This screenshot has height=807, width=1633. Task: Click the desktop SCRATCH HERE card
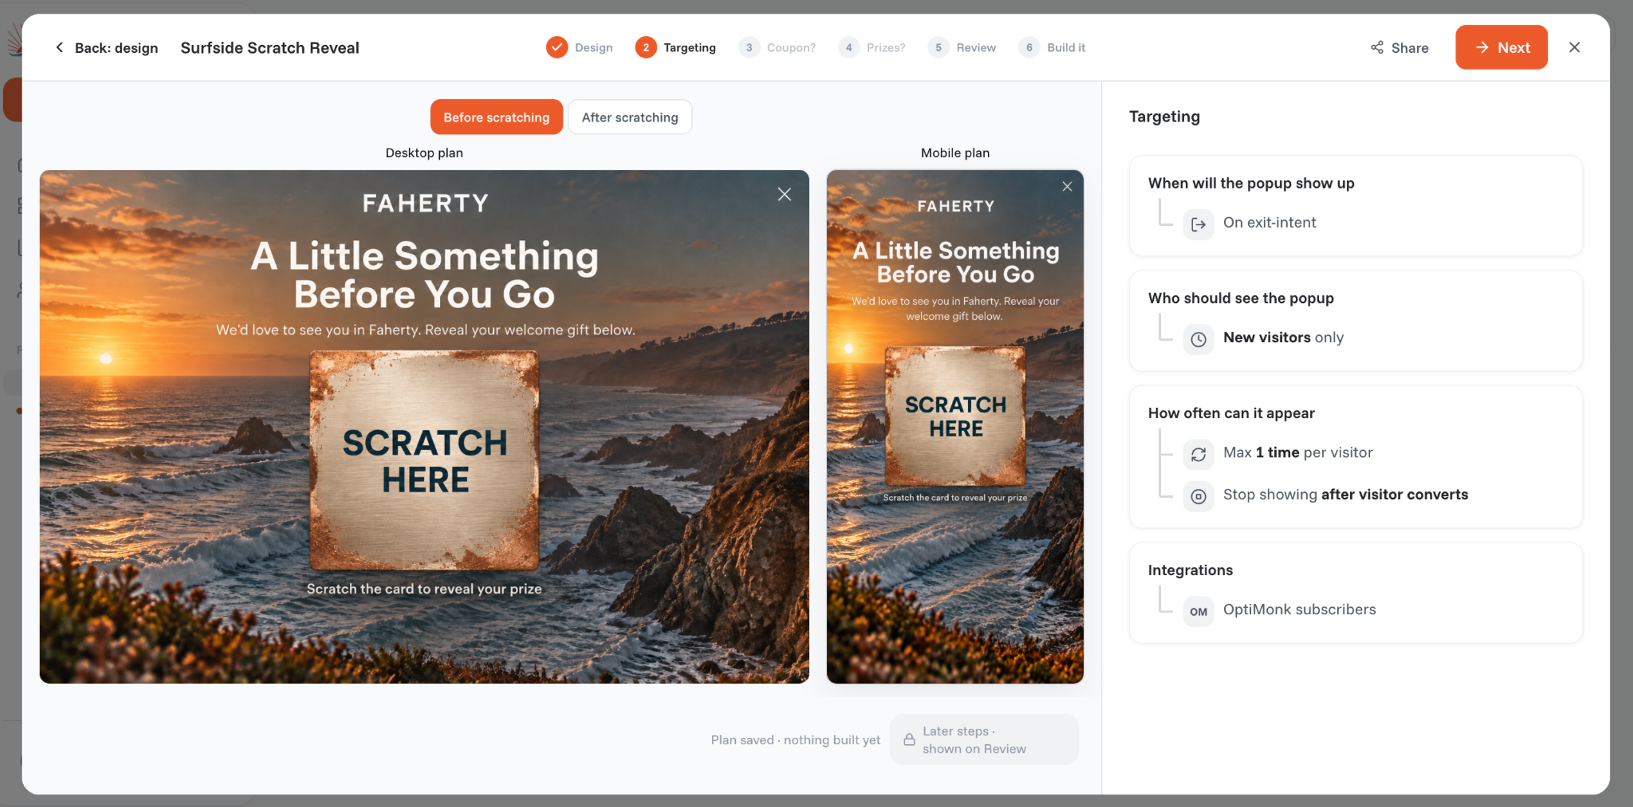[x=424, y=460]
